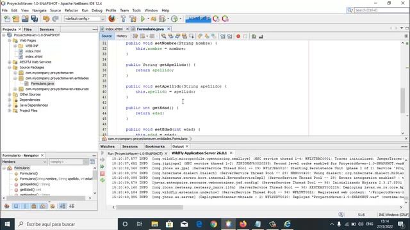
Task: Click the Clean and Build icon
Action: [133, 19]
